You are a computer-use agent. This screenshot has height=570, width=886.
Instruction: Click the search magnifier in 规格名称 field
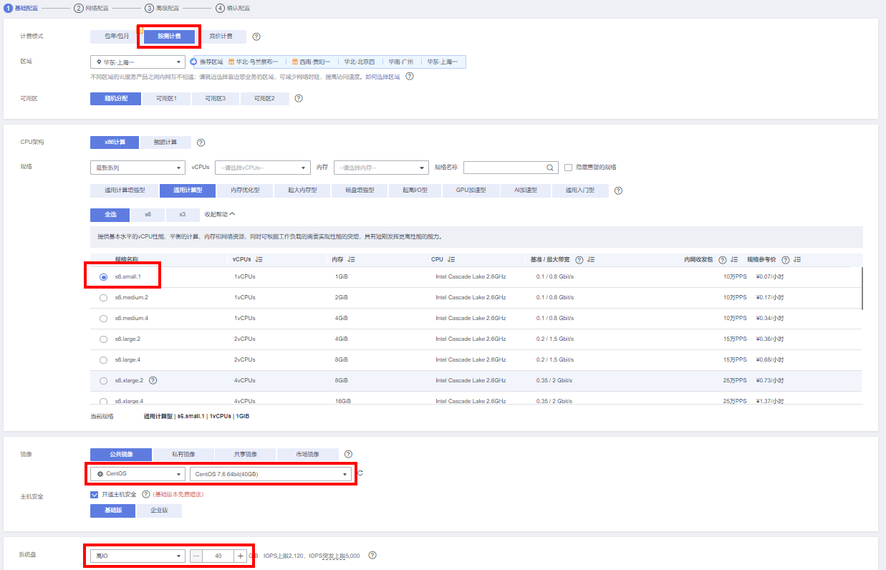pyautogui.click(x=550, y=168)
